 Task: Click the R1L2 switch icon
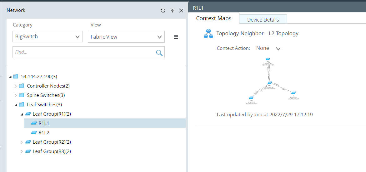tap(34, 133)
